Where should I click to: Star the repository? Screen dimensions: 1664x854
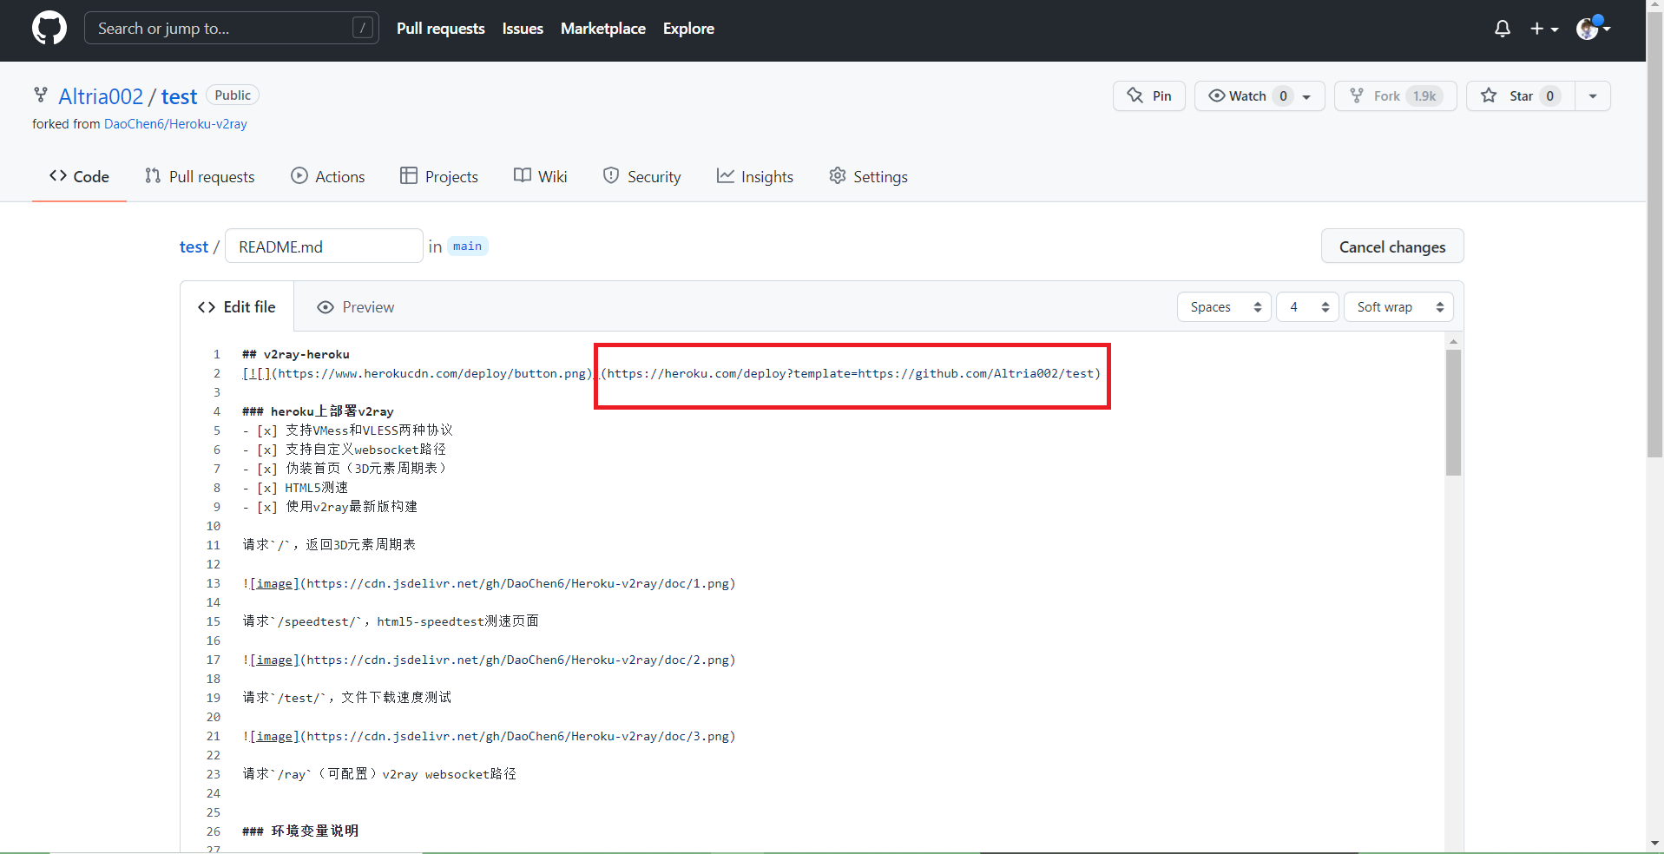(x=1521, y=96)
